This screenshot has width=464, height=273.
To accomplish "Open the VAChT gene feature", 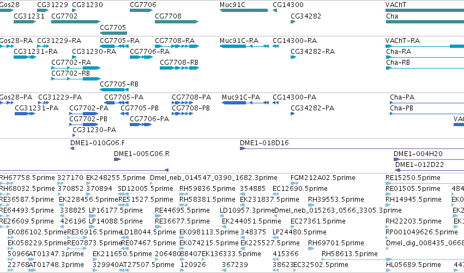I will click(x=425, y=10).
